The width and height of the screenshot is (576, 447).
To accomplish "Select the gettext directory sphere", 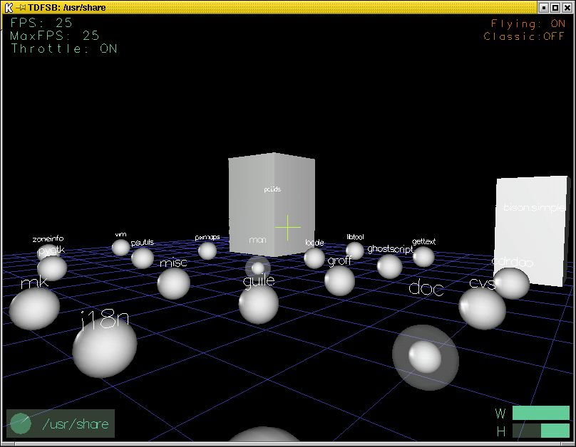I will pos(423,256).
